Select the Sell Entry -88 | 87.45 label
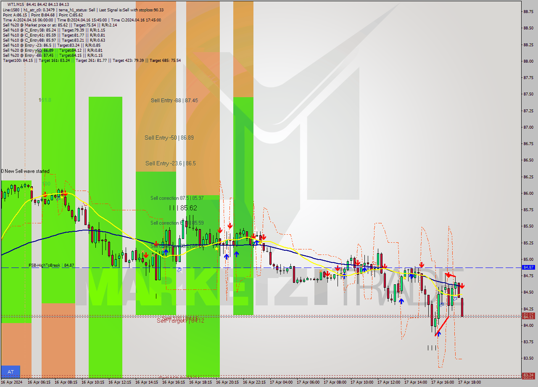The width and height of the screenshot is (538, 387). tap(174, 101)
